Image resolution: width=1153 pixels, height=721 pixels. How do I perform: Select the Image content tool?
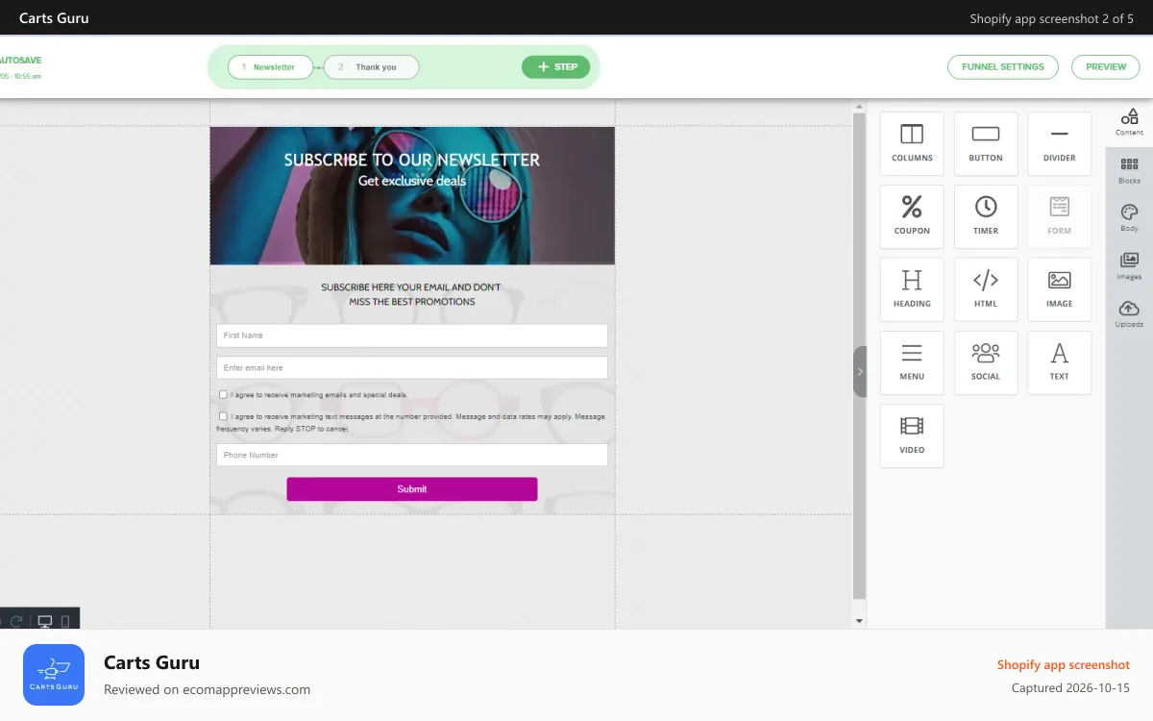(x=1060, y=289)
